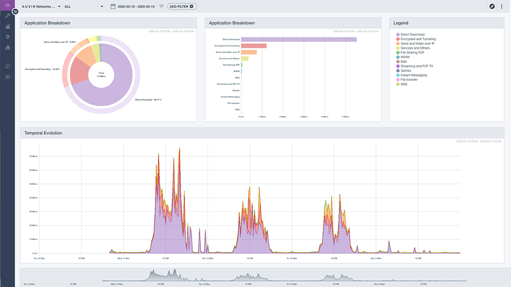511x287 pixels.
Task: Toggle Voice and Video over IP legend entry
Action: click(x=417, y=43)
